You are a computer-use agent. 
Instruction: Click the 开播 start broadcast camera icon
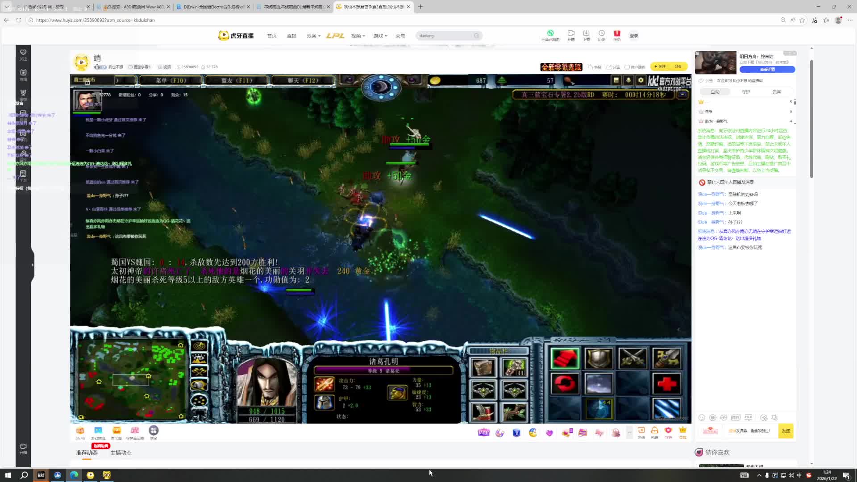(x=571, y=35)
